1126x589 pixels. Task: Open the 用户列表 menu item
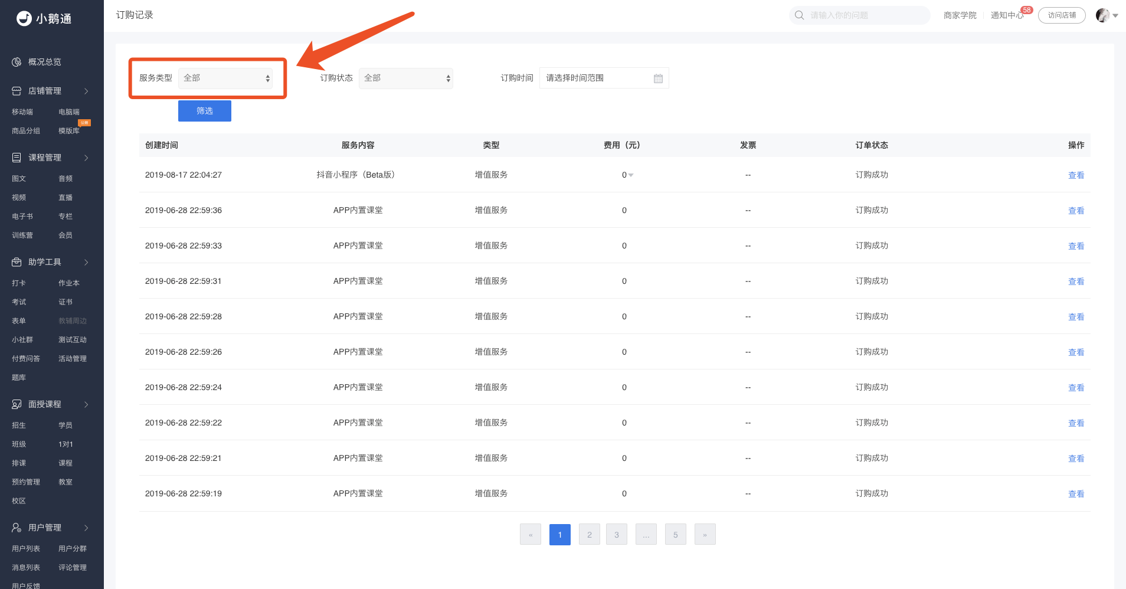pyautogui.click(x=26, y=549)
